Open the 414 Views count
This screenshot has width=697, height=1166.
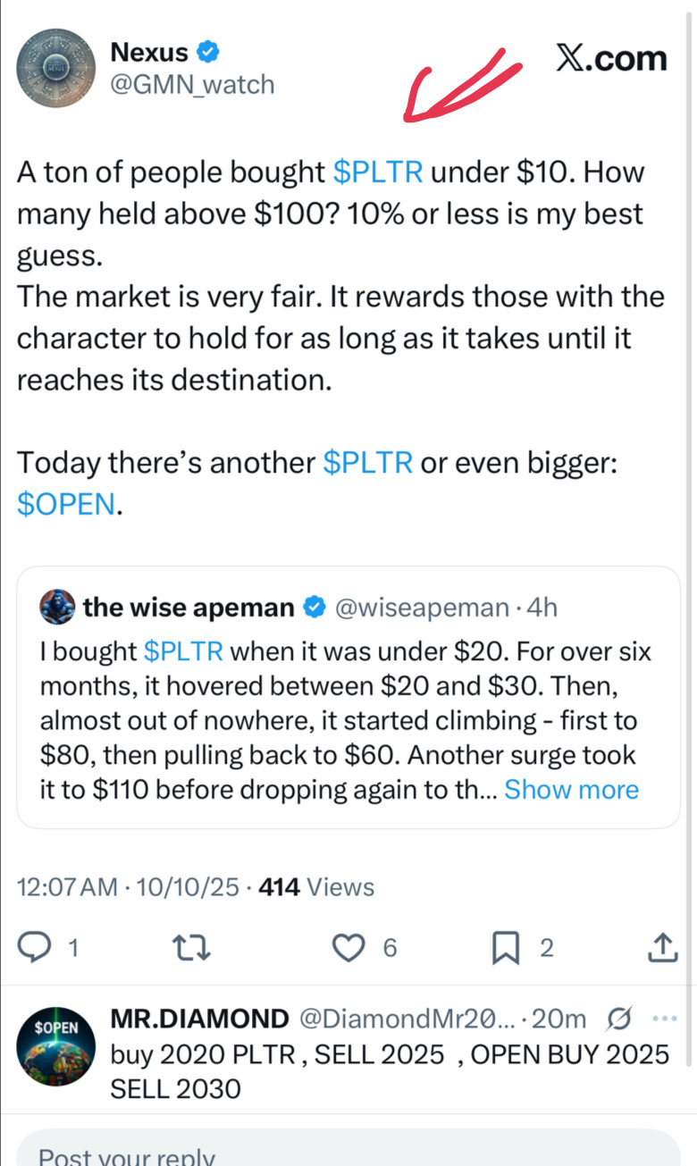coord(315,887)
